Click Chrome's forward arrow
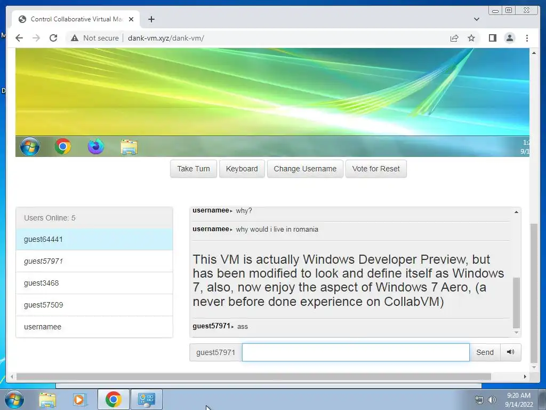Screen dimensions: 546x410 point(36,38)
